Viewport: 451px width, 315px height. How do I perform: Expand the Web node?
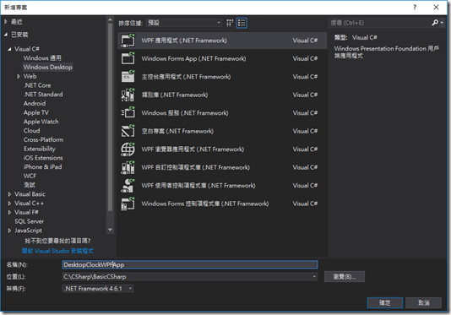tap(19, 77)
